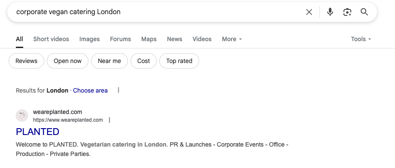395x168 pixels.
Task: Expand the More dropdown menu
Action: pos(232,39)
